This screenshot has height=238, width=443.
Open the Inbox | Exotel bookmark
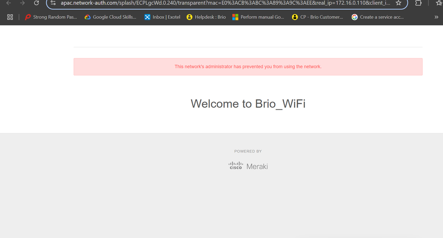(162, 17)
